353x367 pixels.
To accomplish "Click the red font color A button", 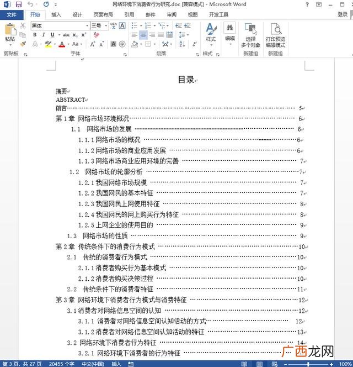I will pos(62,44).
